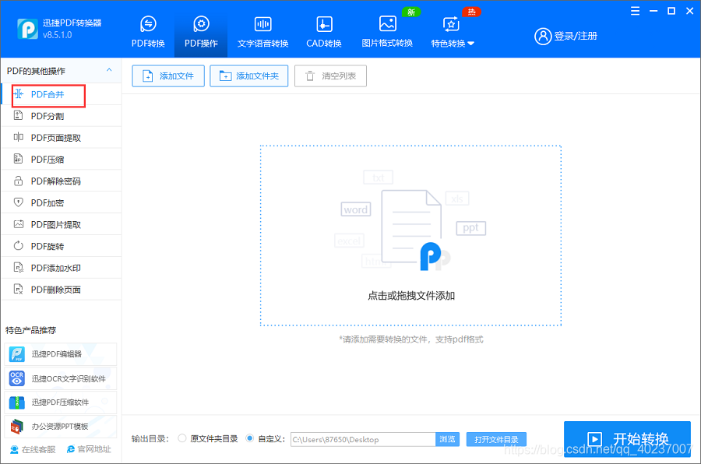The width and height of the screenshot is (701, 464).
Task: Open the CAD转换 tab
Action: click(x=324, y=32)
